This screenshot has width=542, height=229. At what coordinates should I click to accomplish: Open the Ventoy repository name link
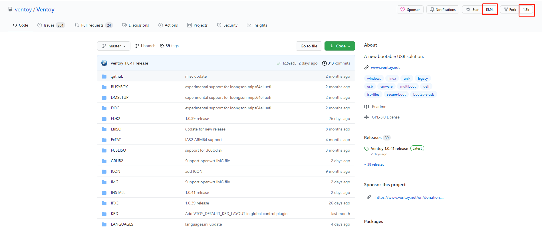tap(45, 9)
